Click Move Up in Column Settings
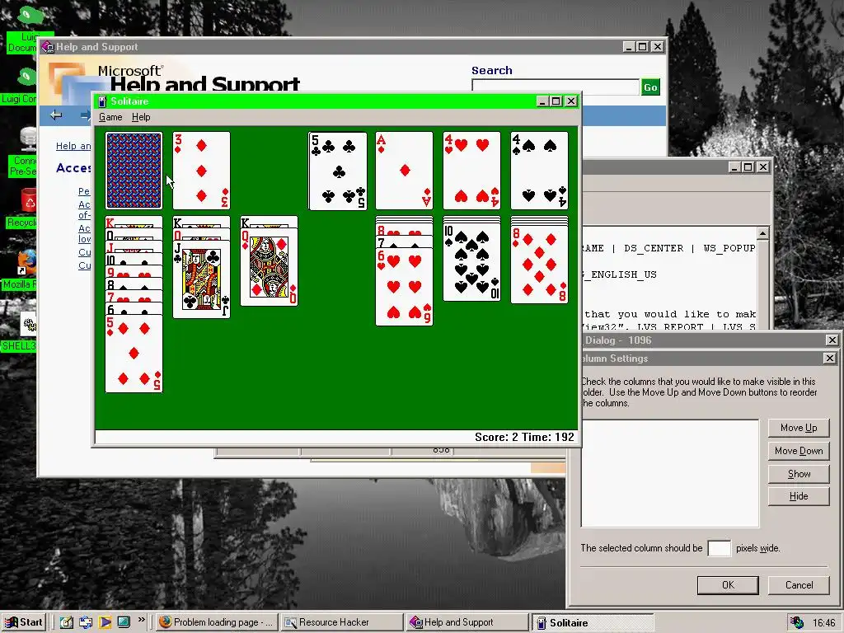844x633 pixels. coord(799,428)
